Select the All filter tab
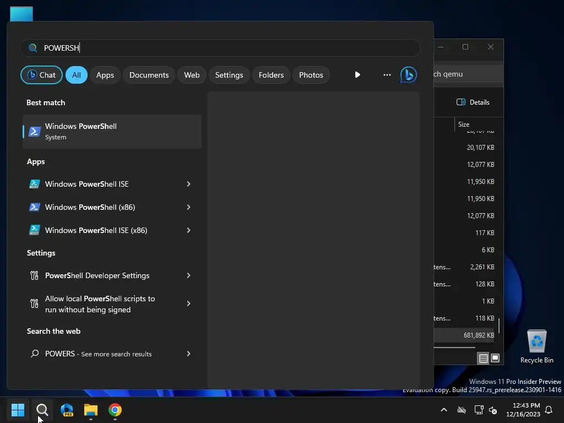Image resolution: width=564 pixels, height=423 pixels. pos(76,75)
